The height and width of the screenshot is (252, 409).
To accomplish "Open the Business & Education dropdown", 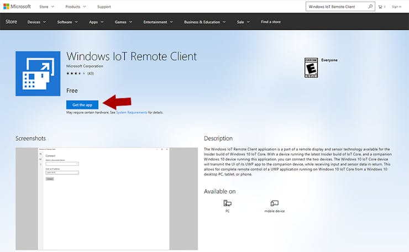I will (204, 22).
